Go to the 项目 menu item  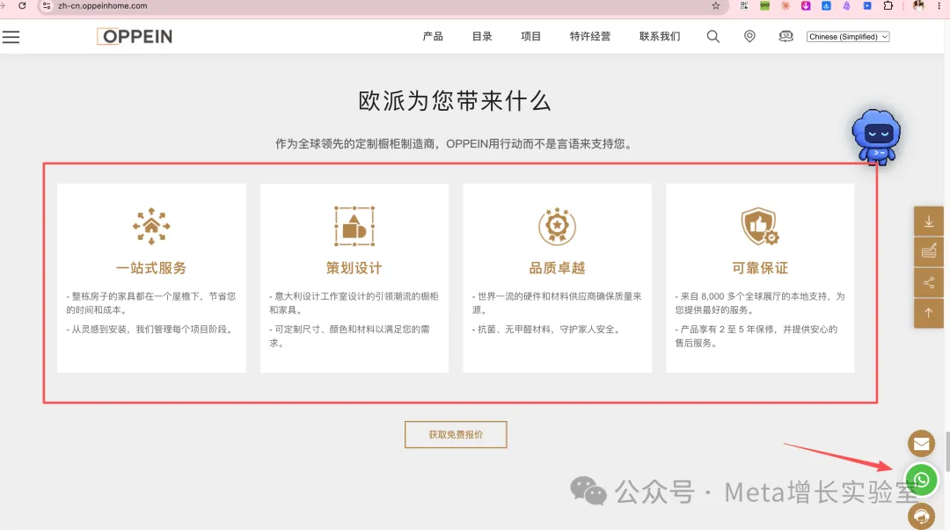click(x=530, y=36)
